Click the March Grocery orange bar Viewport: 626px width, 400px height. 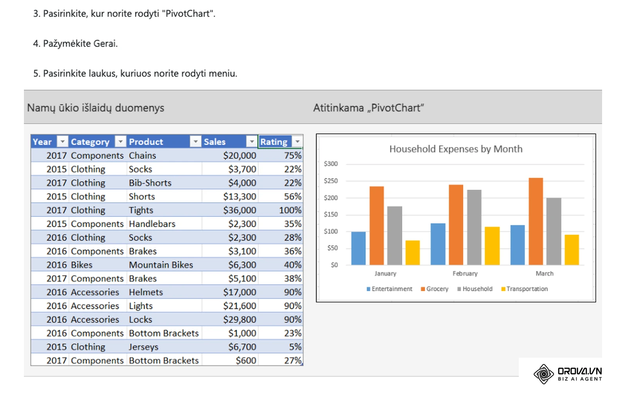536,222
